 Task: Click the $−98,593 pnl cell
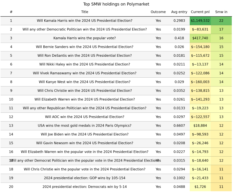tap(200, 134)
